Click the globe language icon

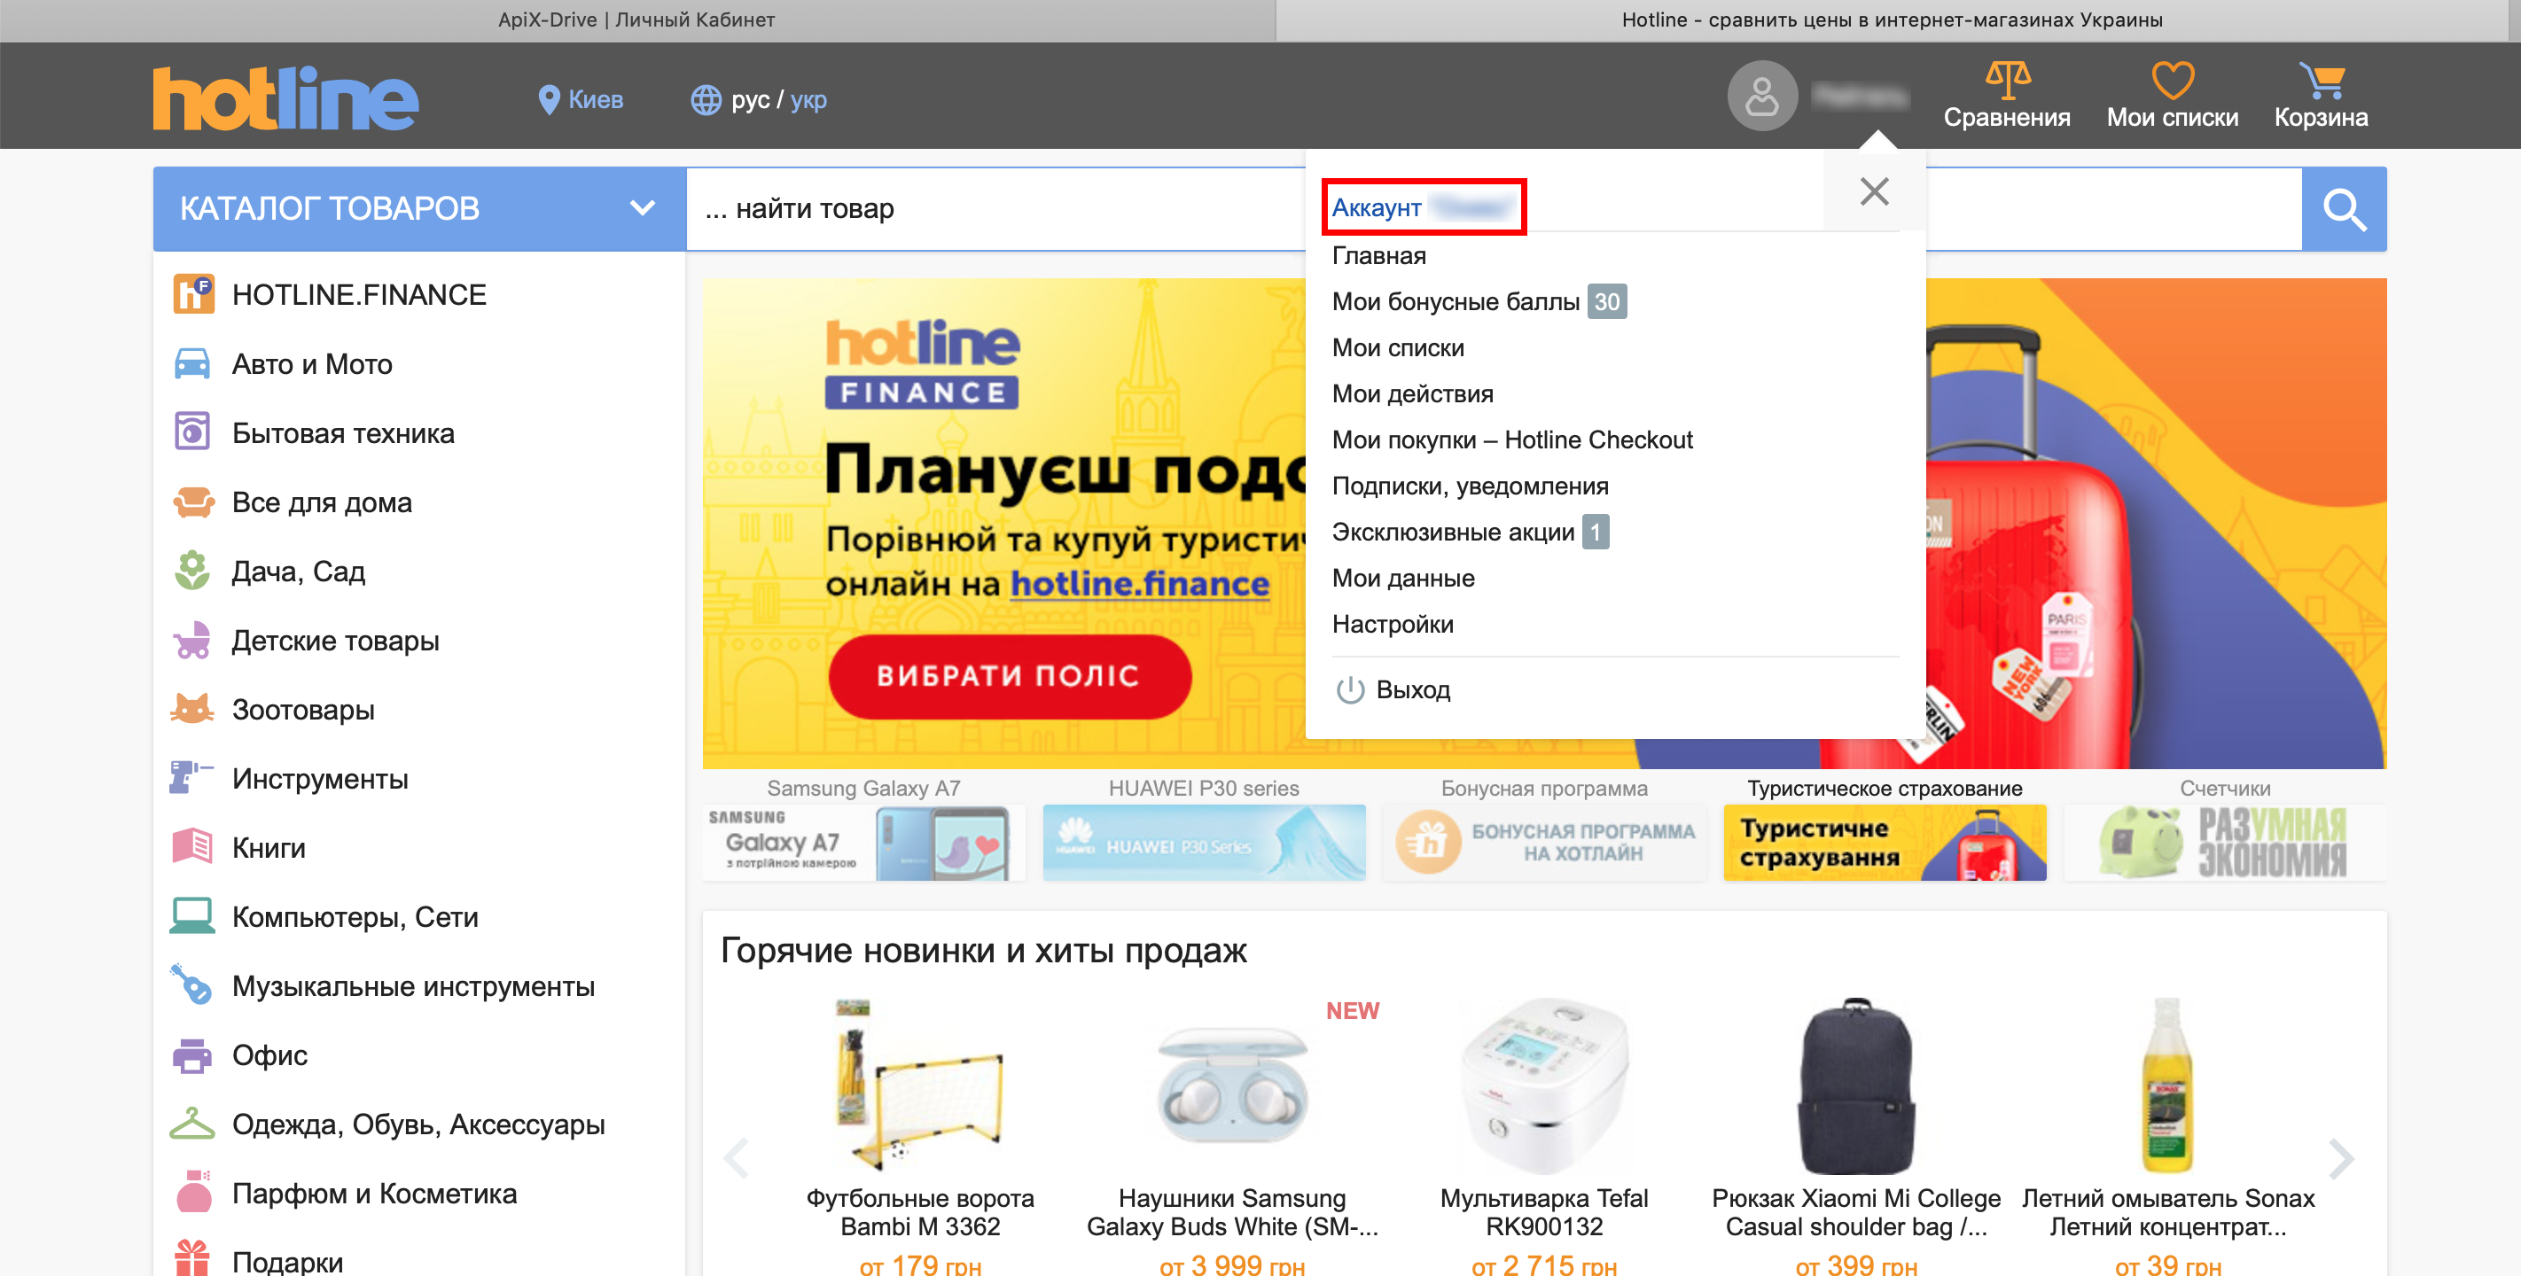[x=706, y=100]
